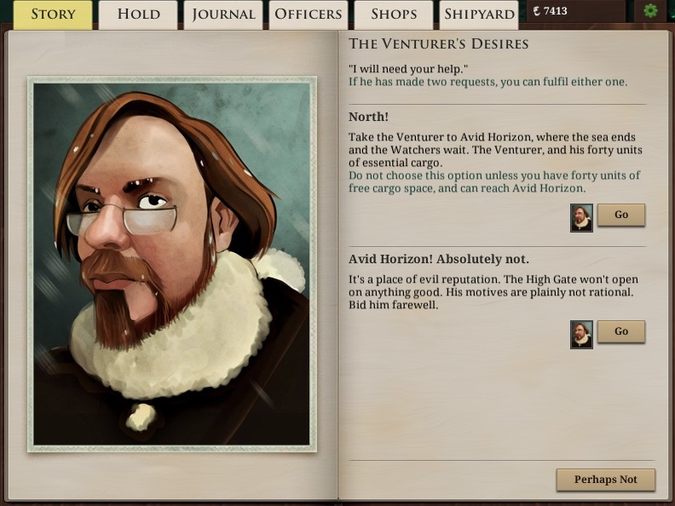Image resolution: width=675 pixels, height=506 pixels.
Task: Choose Go for the North! option
Action: (x=621, y=215)
